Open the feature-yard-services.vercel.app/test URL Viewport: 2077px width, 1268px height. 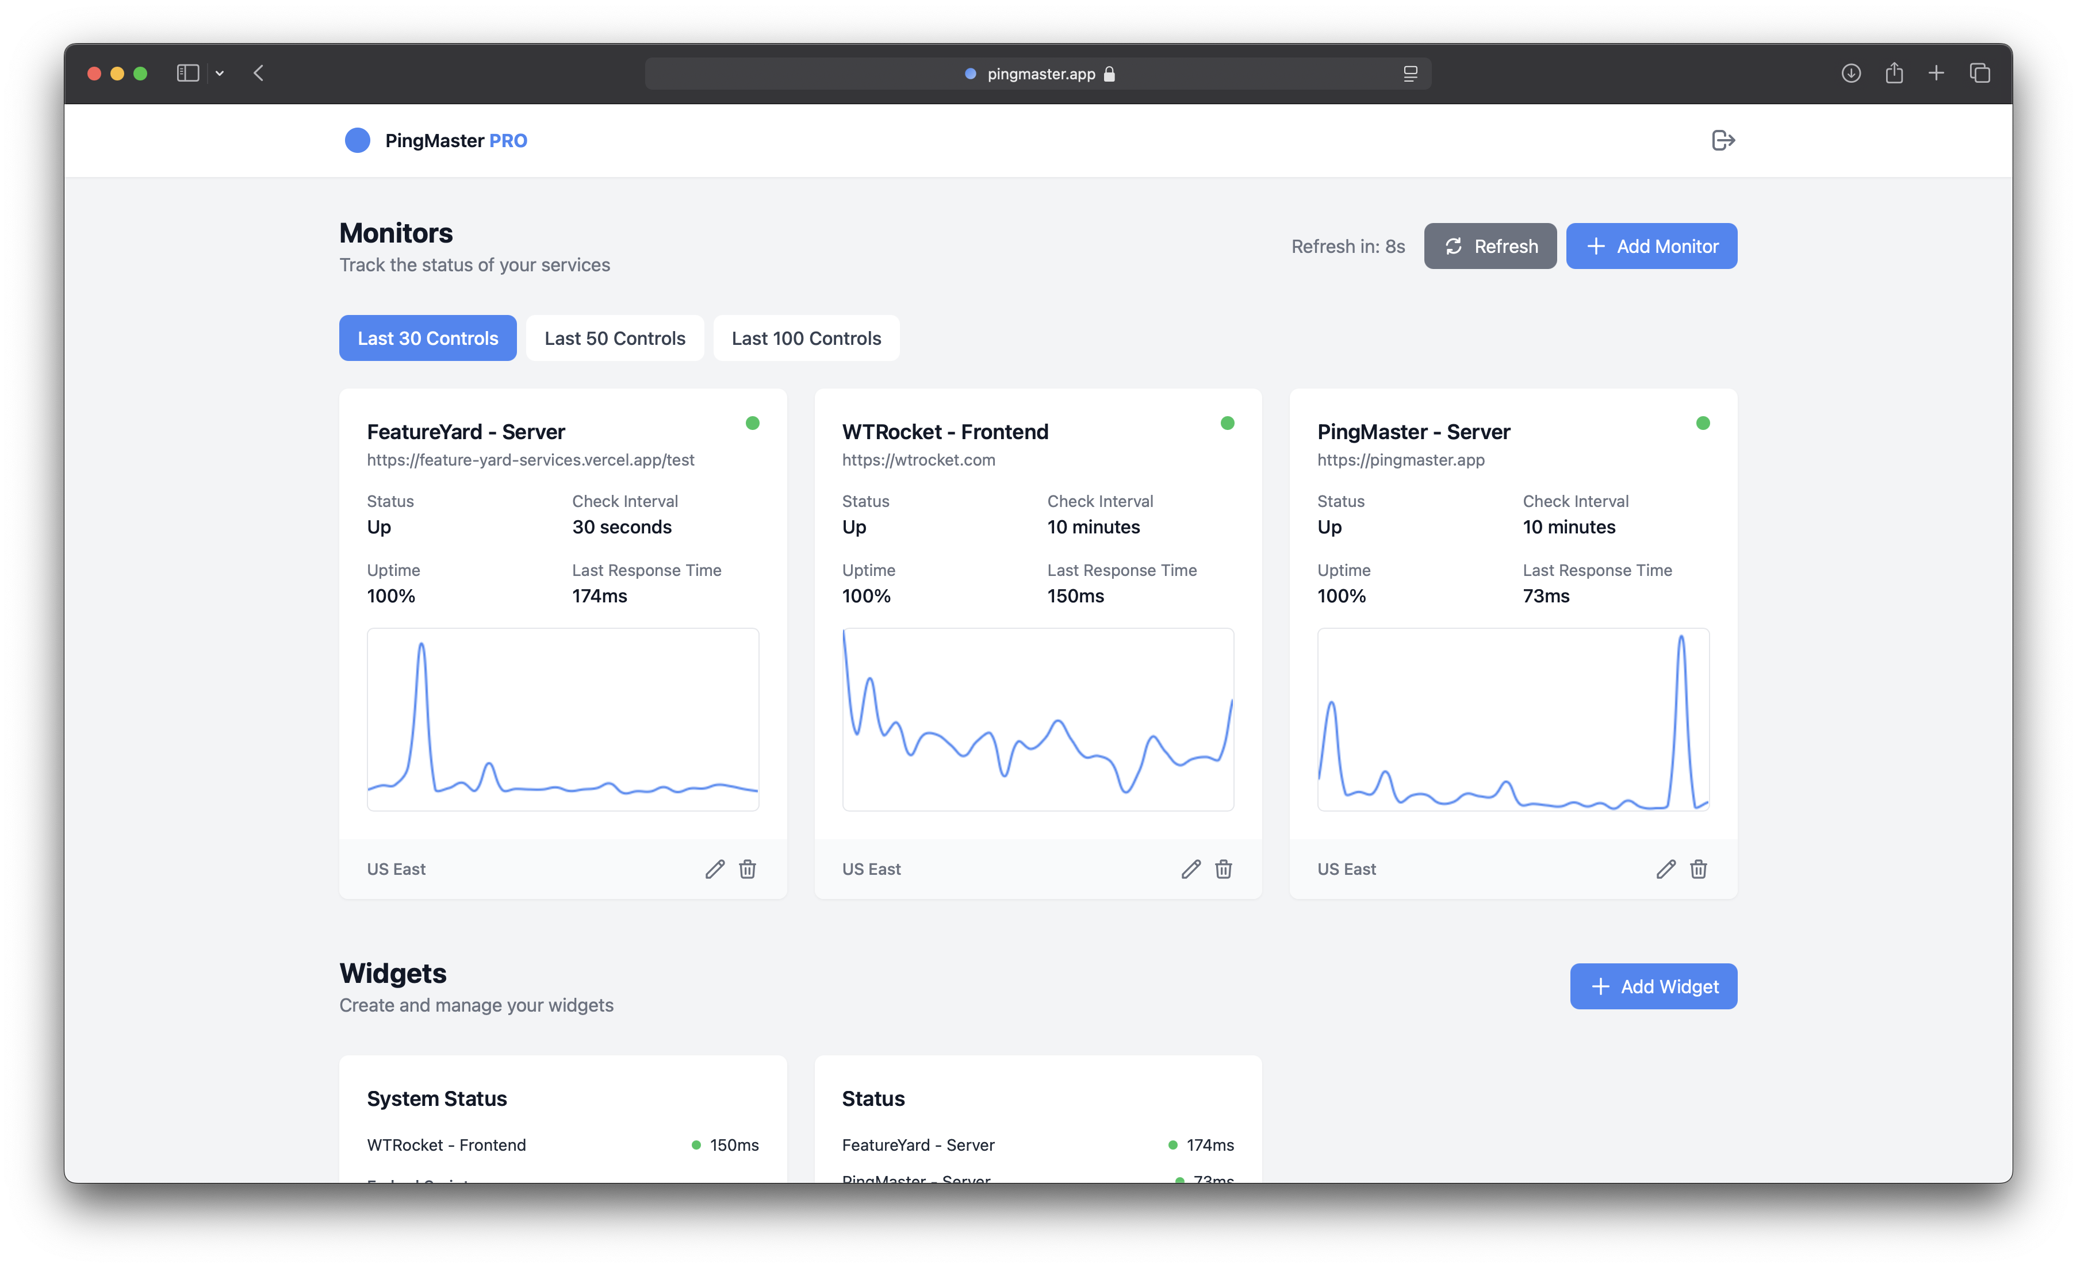[530, 460]
